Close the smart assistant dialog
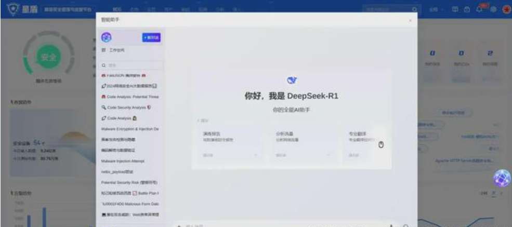This screenshot has height=227, width=512. pos(410,21)
